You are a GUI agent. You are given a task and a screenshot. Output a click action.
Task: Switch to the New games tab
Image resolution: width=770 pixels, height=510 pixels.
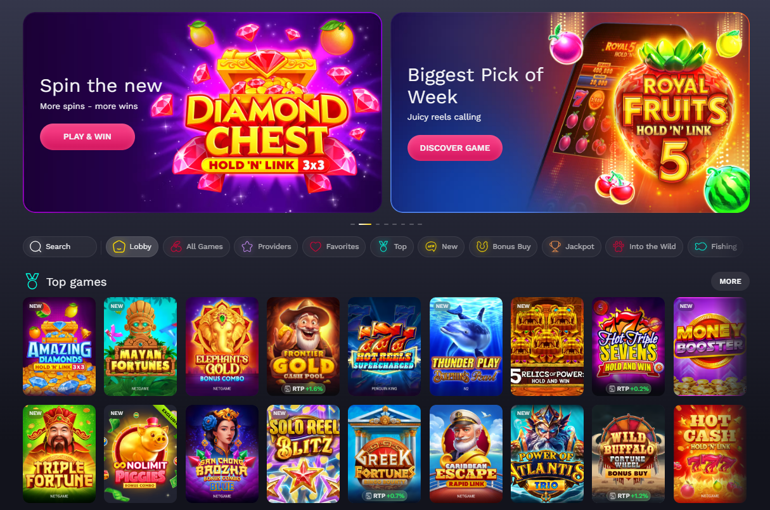point(441,246)
